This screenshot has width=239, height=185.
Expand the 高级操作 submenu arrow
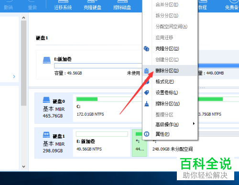(x=194, y=123)
